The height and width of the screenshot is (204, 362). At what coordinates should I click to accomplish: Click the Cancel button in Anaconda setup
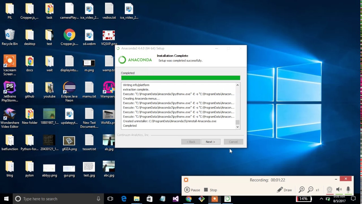point(233,142)
